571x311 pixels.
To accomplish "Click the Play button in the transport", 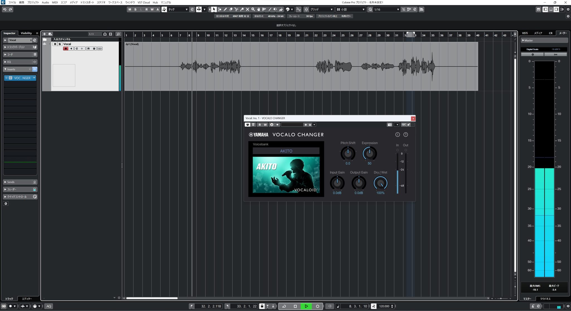I will pos(307,306).
